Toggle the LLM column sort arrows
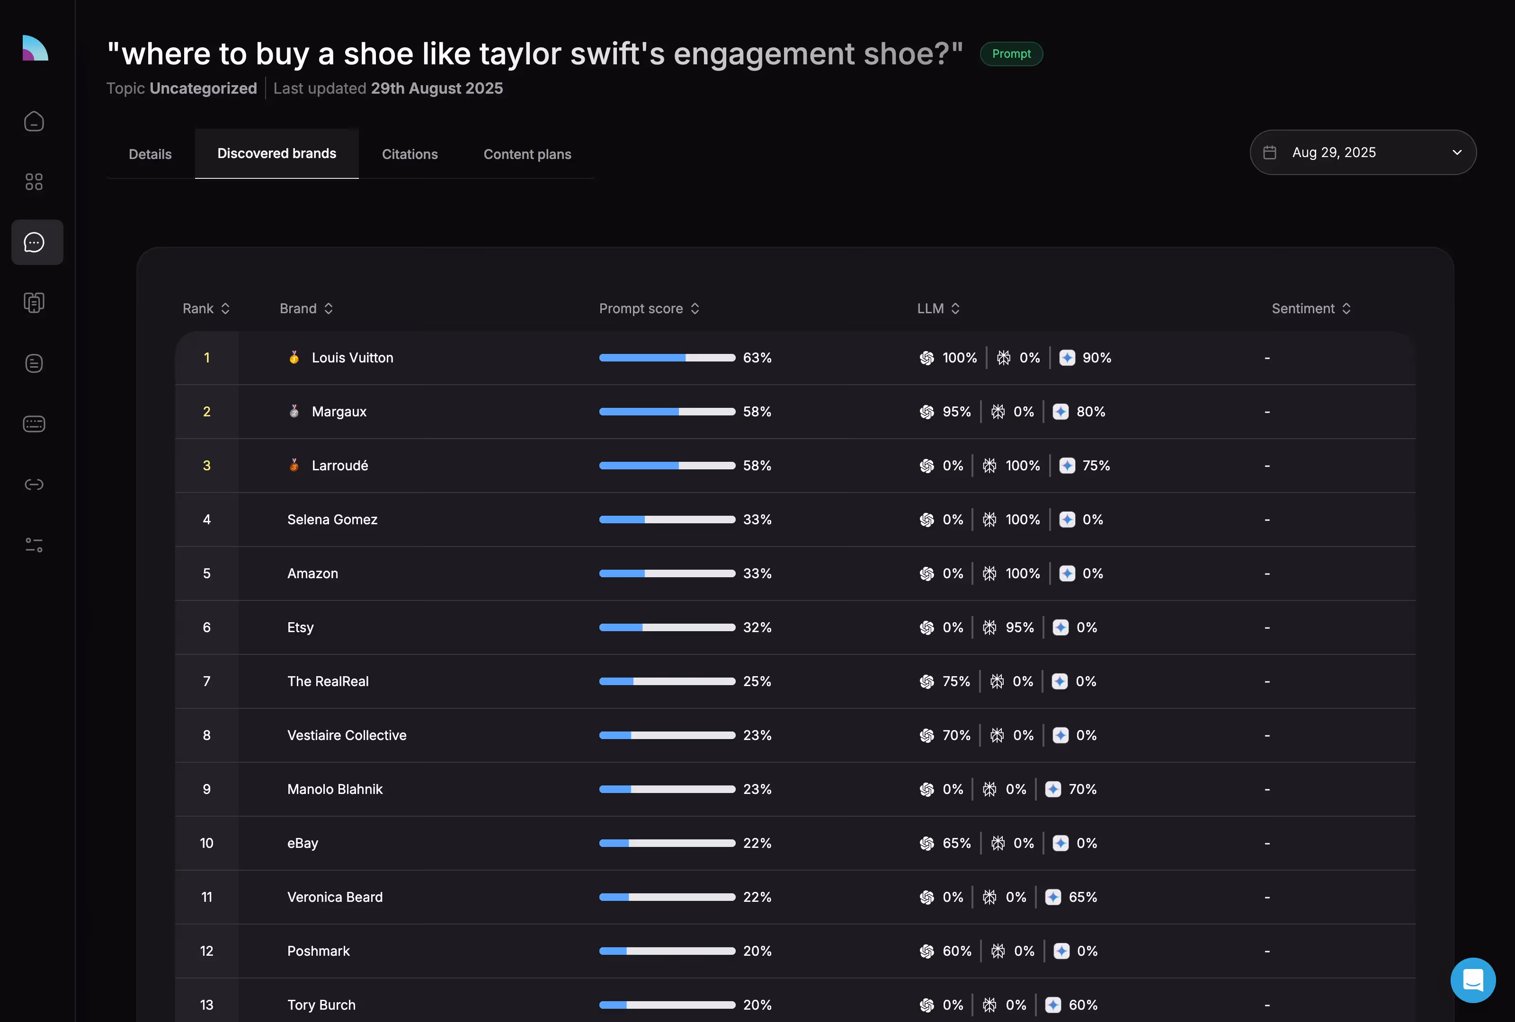1515x1022 pixels. 955,309
